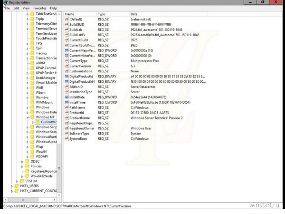
Task: Click the Registry Editor title bar icon
Action: pyautogui.click(x=5, y=2)
